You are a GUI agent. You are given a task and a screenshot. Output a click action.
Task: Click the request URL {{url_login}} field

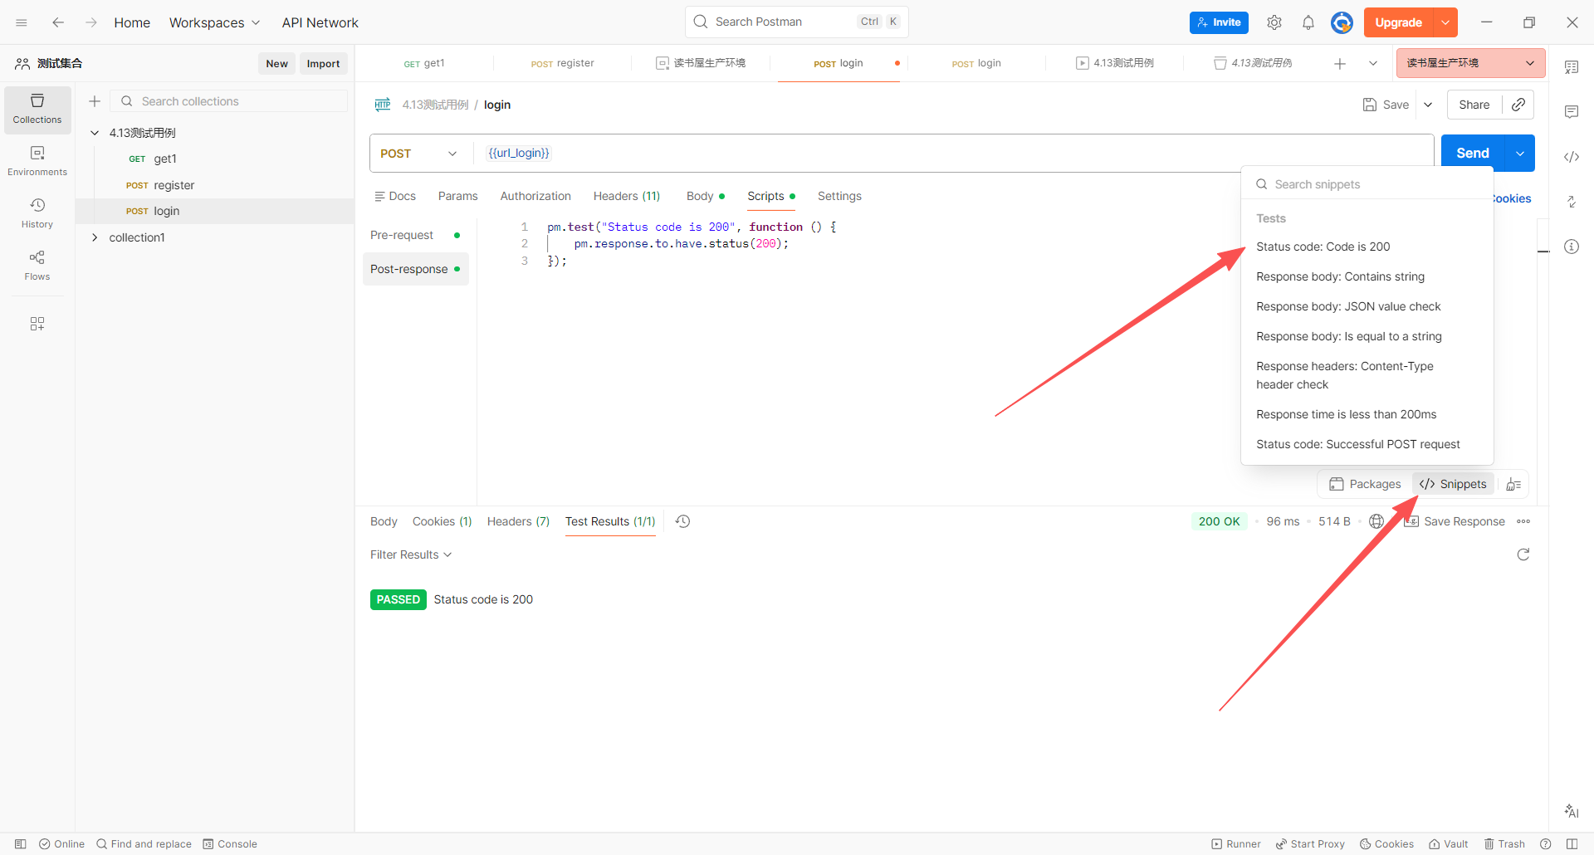953,154
